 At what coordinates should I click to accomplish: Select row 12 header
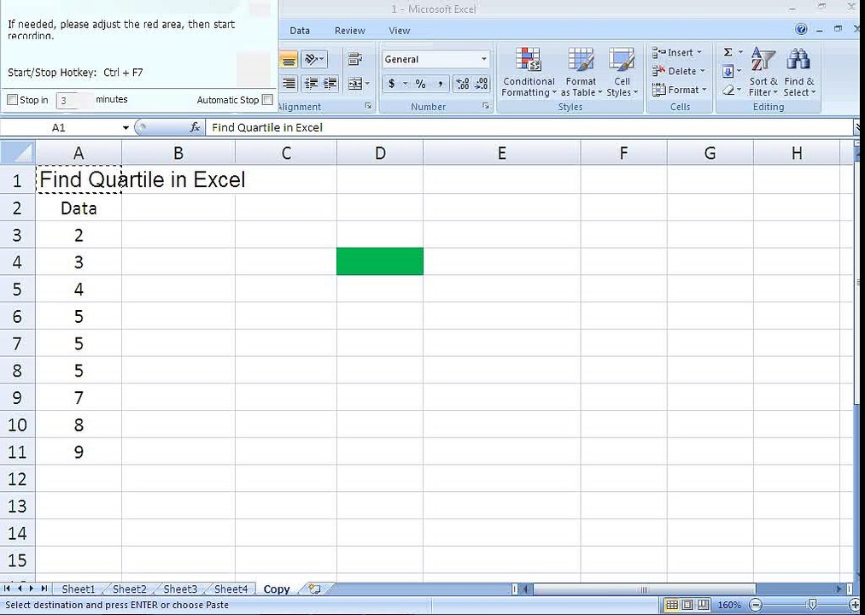18,478
